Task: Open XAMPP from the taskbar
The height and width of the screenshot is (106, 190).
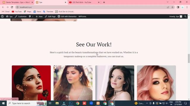Action: tap(98, 103)
